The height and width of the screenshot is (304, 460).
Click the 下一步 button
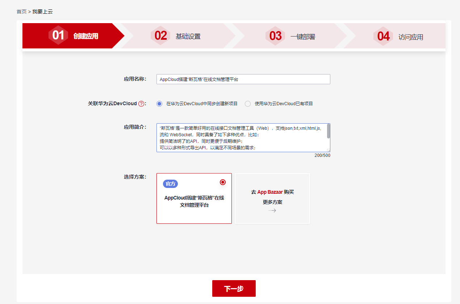[234, 288]
